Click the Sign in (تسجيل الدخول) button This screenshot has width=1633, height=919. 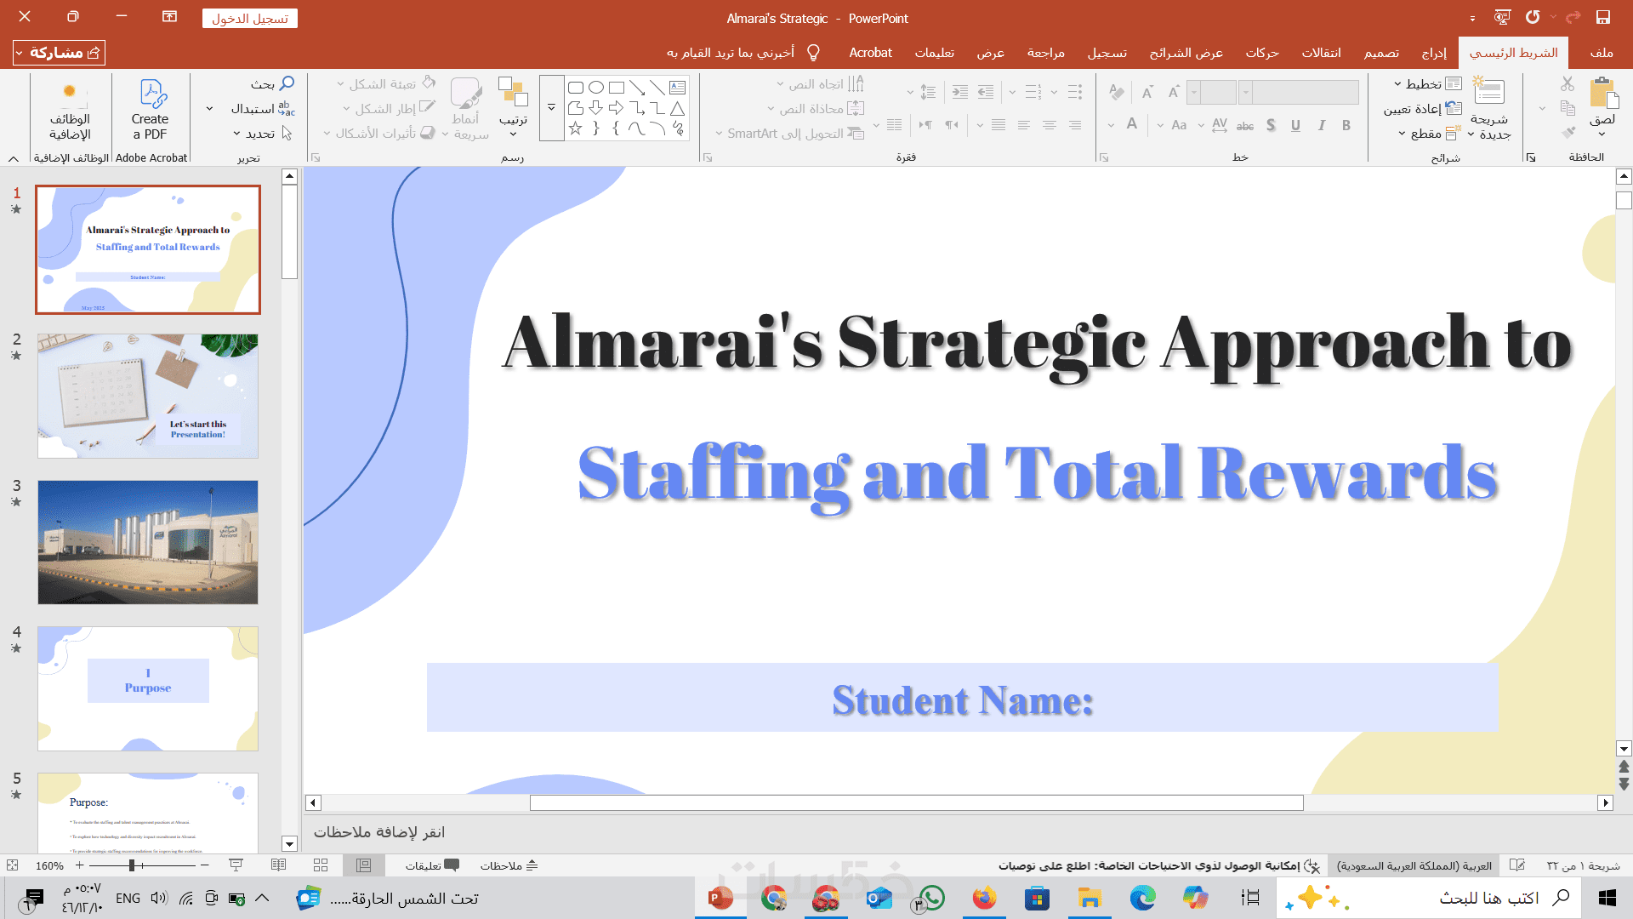click(x=249, y=19)
